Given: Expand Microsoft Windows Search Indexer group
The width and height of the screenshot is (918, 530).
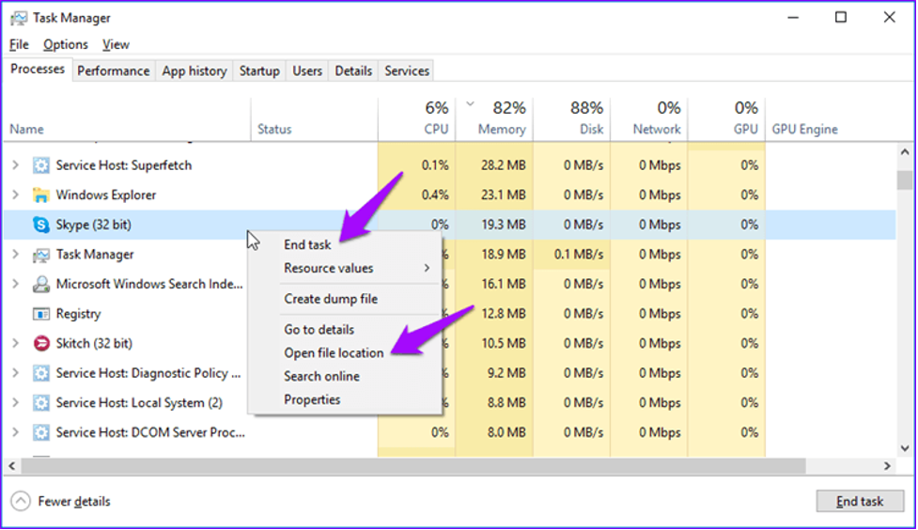Looking at the screenshot, I should 16,284.
